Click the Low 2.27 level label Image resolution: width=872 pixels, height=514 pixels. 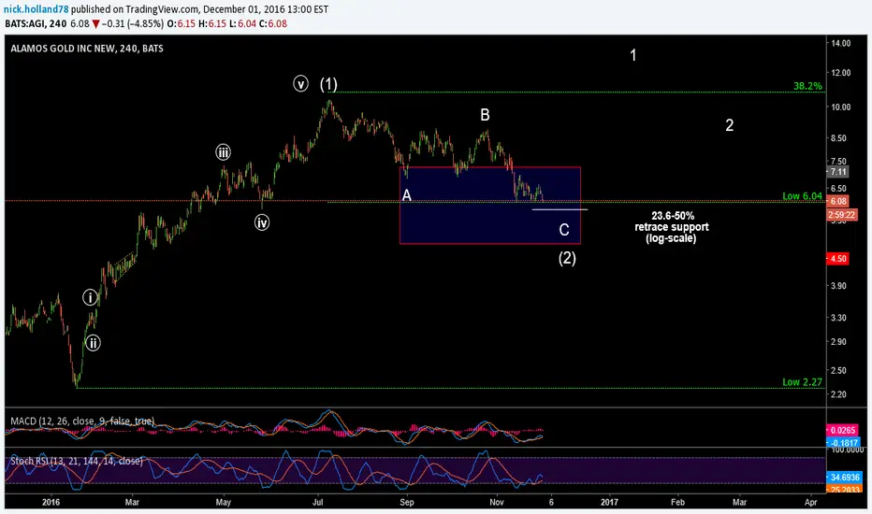click(x=802, y=381)
